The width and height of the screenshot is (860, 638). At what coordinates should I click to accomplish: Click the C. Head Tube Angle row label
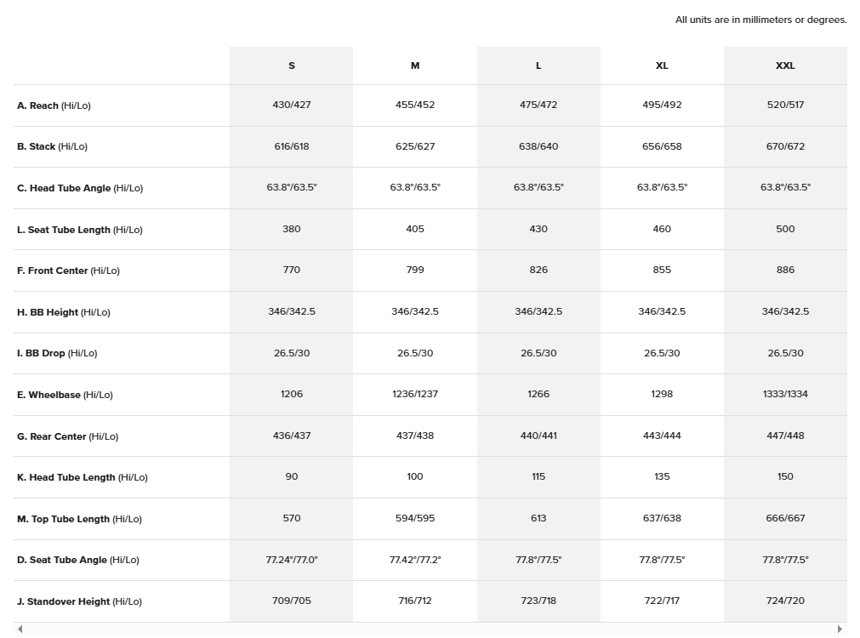(80, 188)
